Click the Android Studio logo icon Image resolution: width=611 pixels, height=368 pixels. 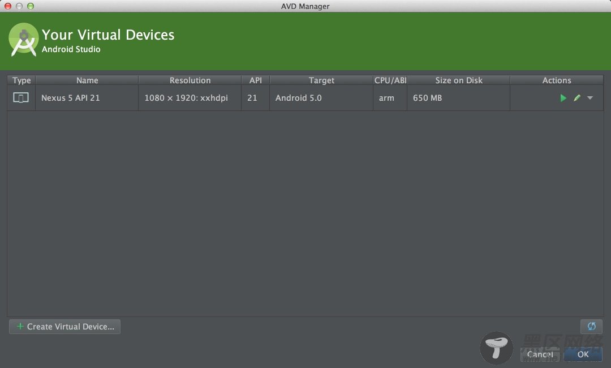click(23, 40)
